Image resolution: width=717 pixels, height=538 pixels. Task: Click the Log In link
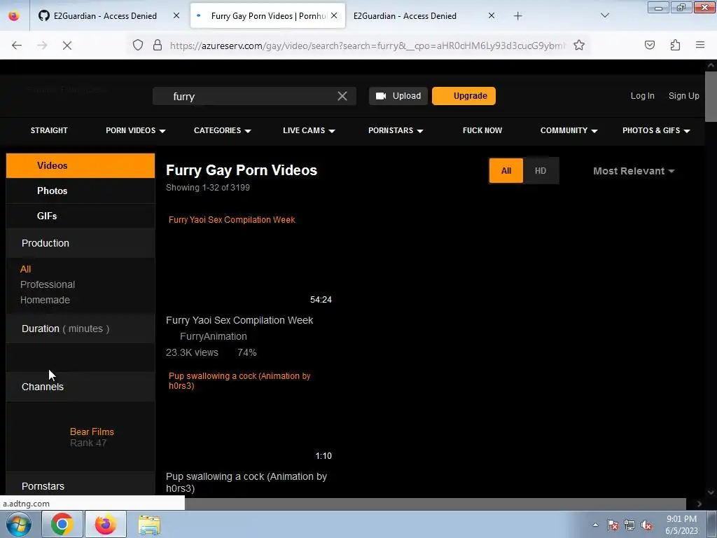(643, 96)
